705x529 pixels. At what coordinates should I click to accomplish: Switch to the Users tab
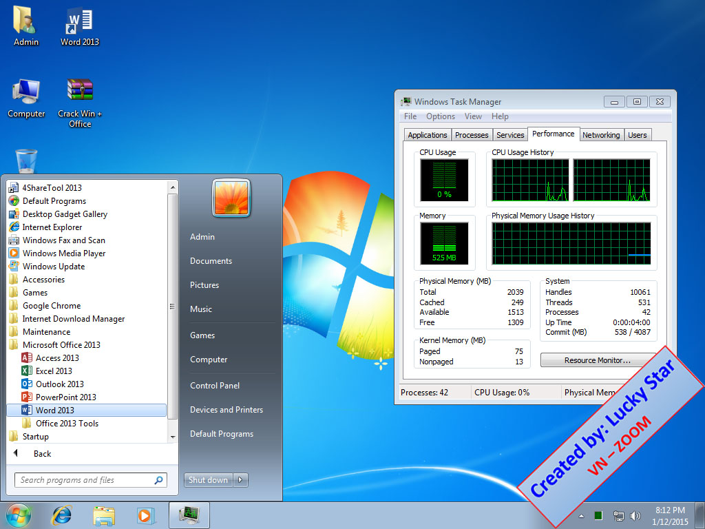(637, 135)
